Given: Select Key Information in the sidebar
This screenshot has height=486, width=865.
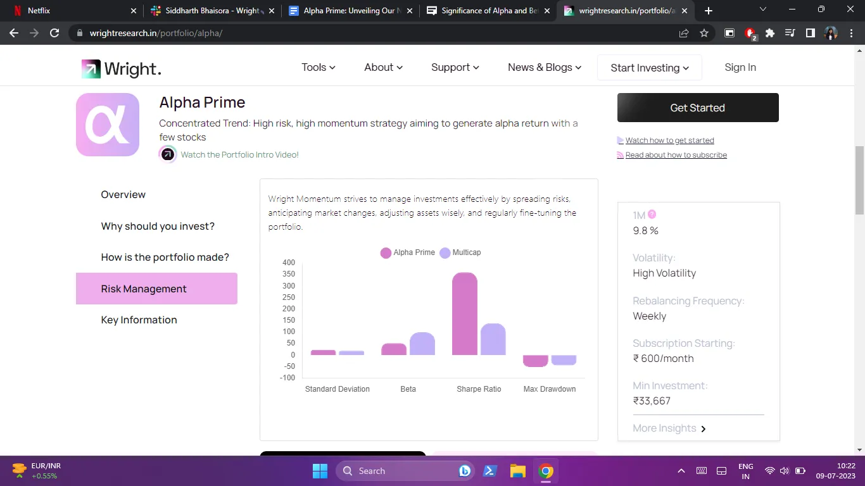Looking at the screenshot, I should coord(139,320).
